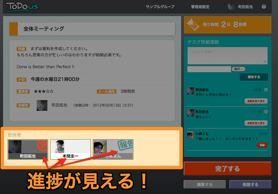Viewport: 278px width, 194px height.
Task: Focus the コメントを書く comment text area
Action: click(x=227, y=55)
